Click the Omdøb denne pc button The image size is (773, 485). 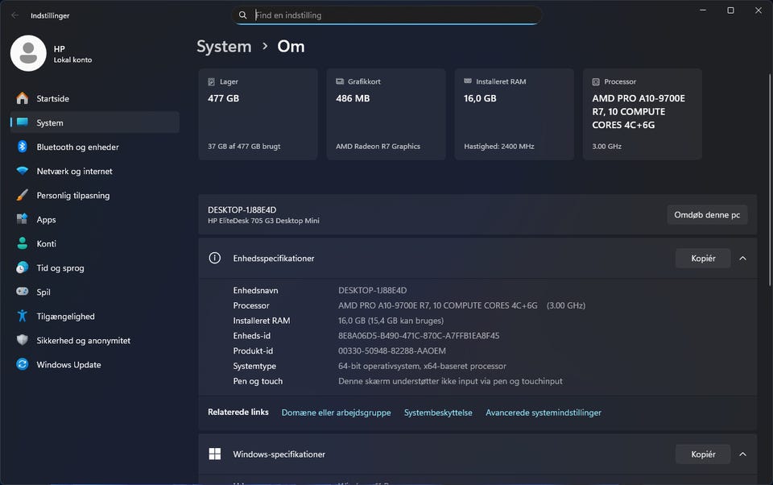coord(707,215)
